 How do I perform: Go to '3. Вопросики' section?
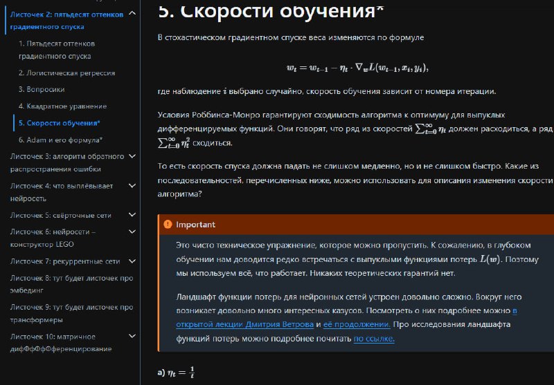(42, 89)
